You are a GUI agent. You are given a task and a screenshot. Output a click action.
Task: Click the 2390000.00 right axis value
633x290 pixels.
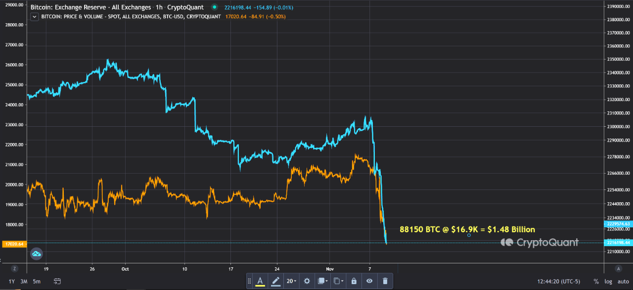(618, 6)
